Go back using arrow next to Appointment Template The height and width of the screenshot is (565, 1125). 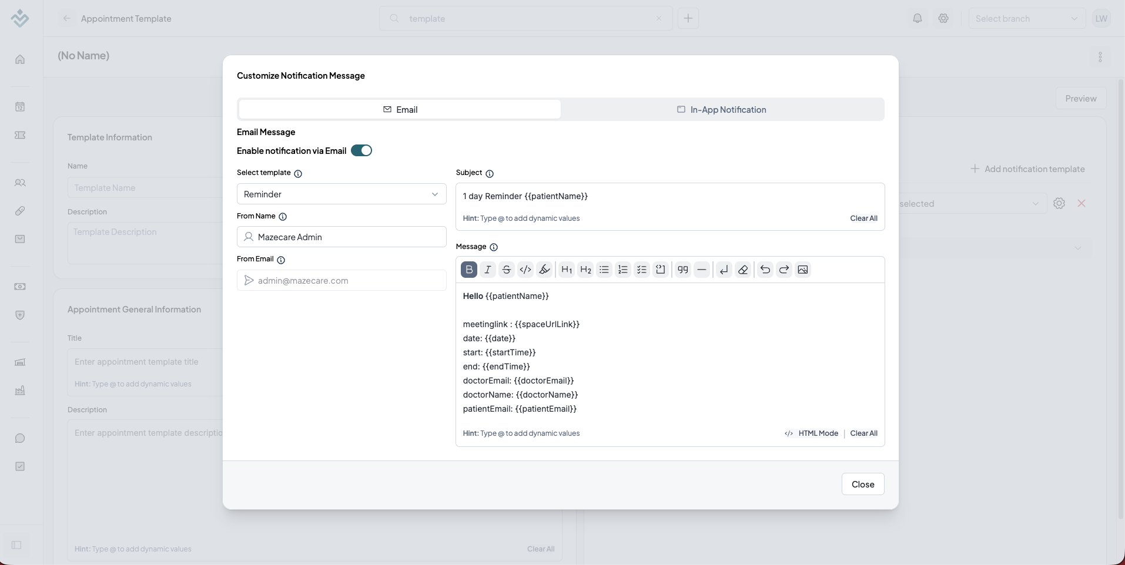pyautogui.click(x=67, y=18)
